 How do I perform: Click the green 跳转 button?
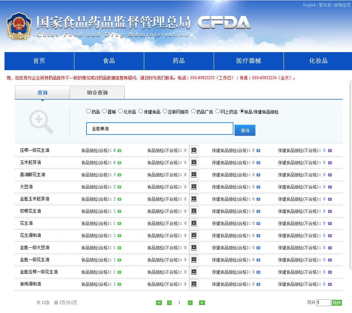pyautogui.click(x=337, y=303)
